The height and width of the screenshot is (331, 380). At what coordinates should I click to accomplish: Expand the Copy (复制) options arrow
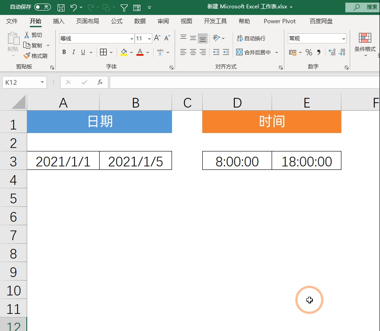(48, 45)
